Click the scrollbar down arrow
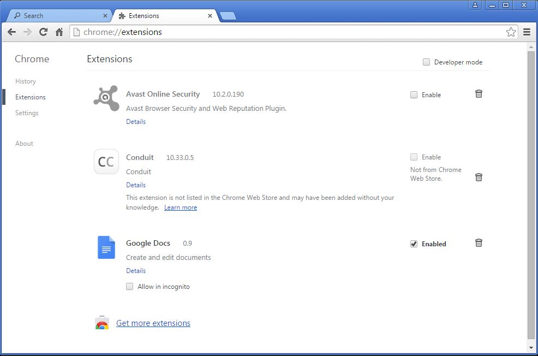Viewport: 538px width, 356px height. coord(531,348)
